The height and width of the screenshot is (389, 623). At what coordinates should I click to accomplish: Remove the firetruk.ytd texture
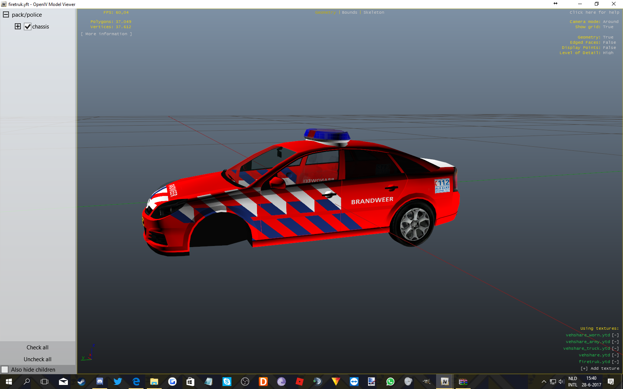click(615, 362)
